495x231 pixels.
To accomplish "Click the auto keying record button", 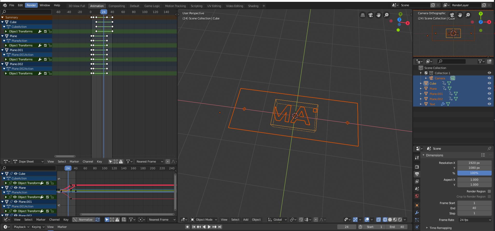I will coord(187,227).
